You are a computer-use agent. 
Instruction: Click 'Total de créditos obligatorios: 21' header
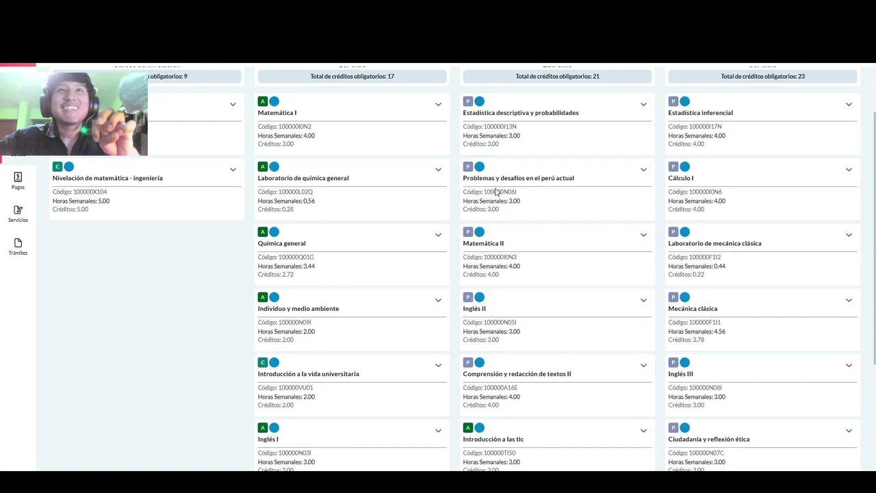[x=557, y=77]
